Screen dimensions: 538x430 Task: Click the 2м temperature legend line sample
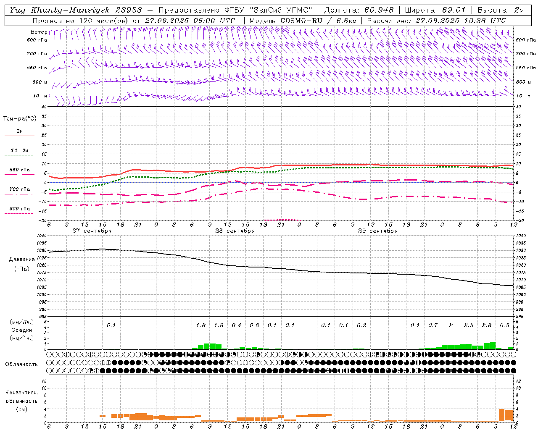(x=19, y=136)
